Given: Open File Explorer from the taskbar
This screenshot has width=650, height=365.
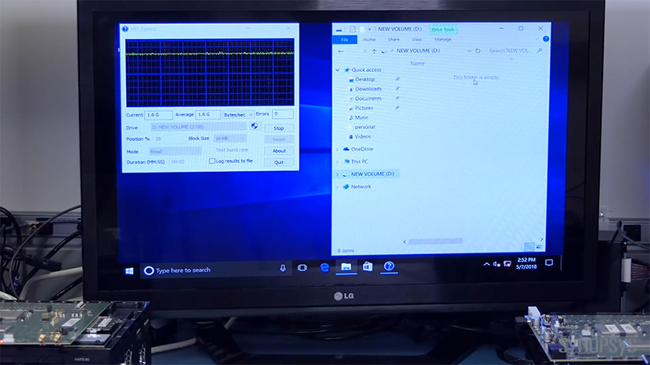Looking at the screenshot, I should [347, 267].
